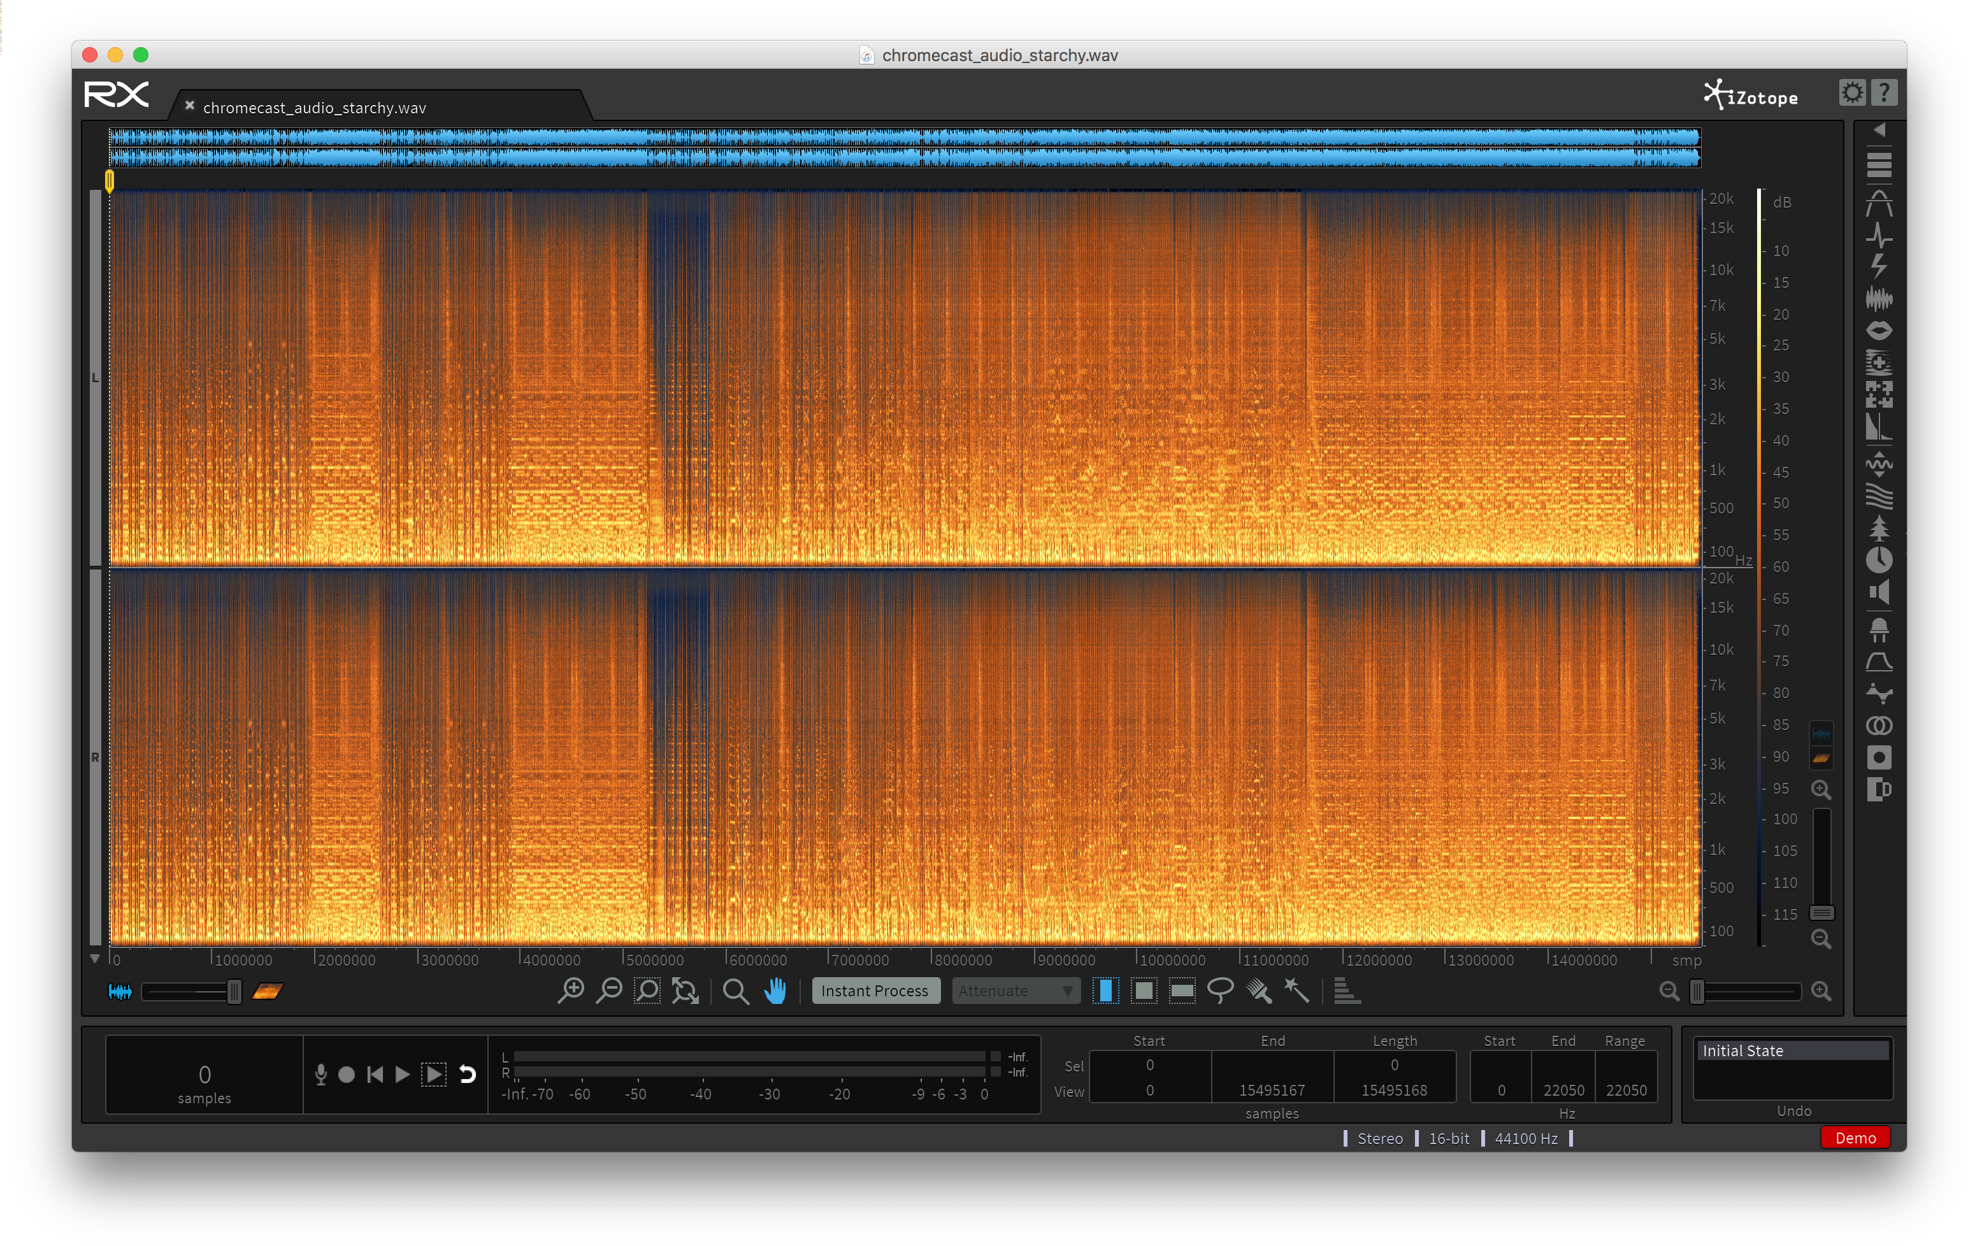Image resolution: width=1968 pixels, height=1246 pixels.
Task: Enable the Time-frequency selection tool
Action: click(1144, 991)
